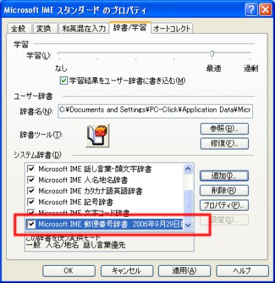The image size is (275, 283).
Task: Click the 辞書名 path input field
Action: (x=155, y=111)
